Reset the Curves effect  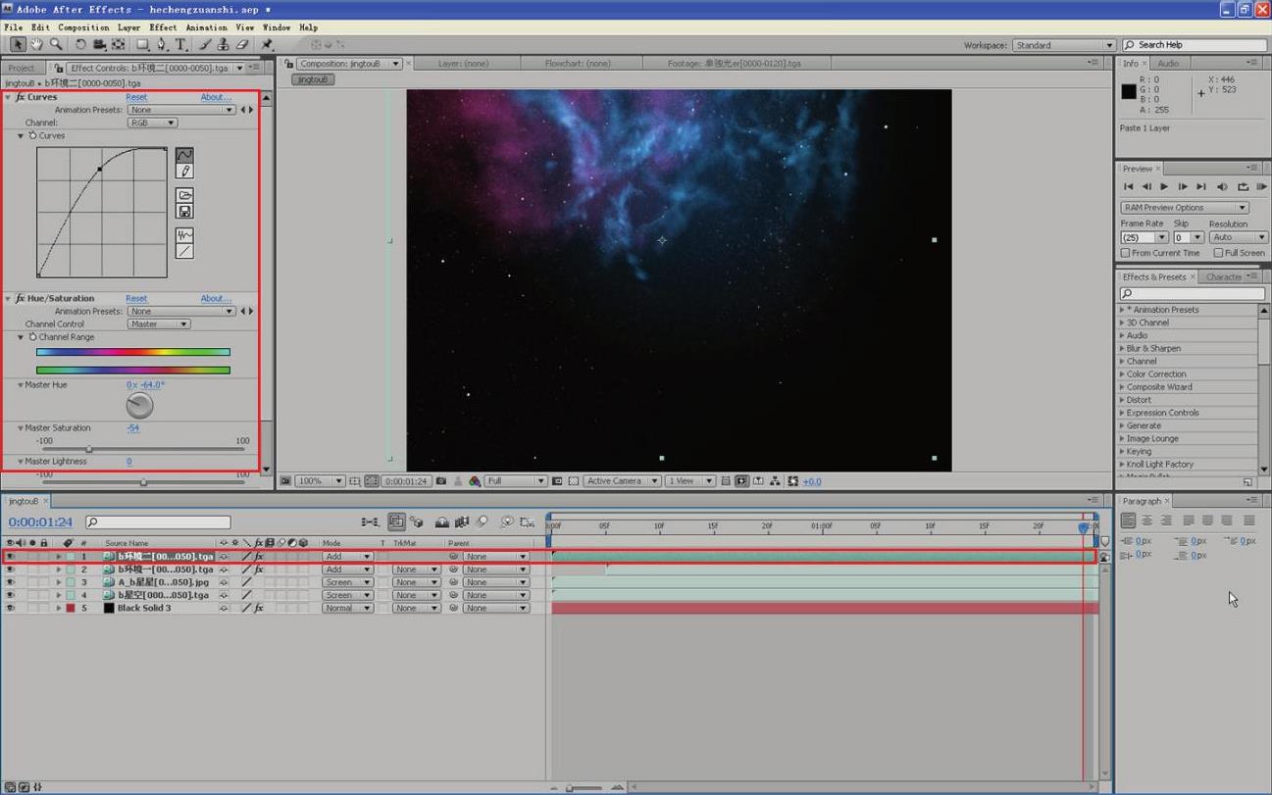tap(136, 97)
